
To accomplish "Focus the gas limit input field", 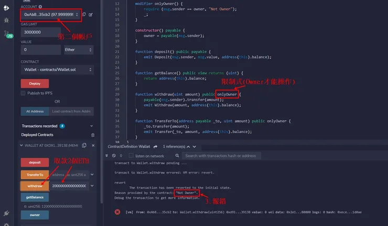I will (x=41, y=32).
